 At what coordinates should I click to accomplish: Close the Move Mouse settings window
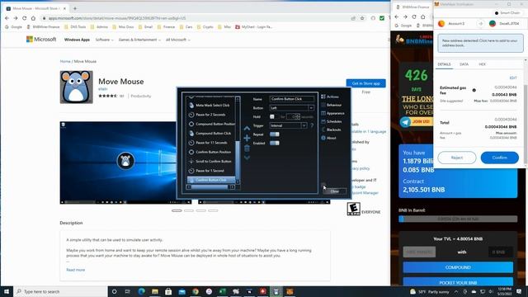point(334,191)
